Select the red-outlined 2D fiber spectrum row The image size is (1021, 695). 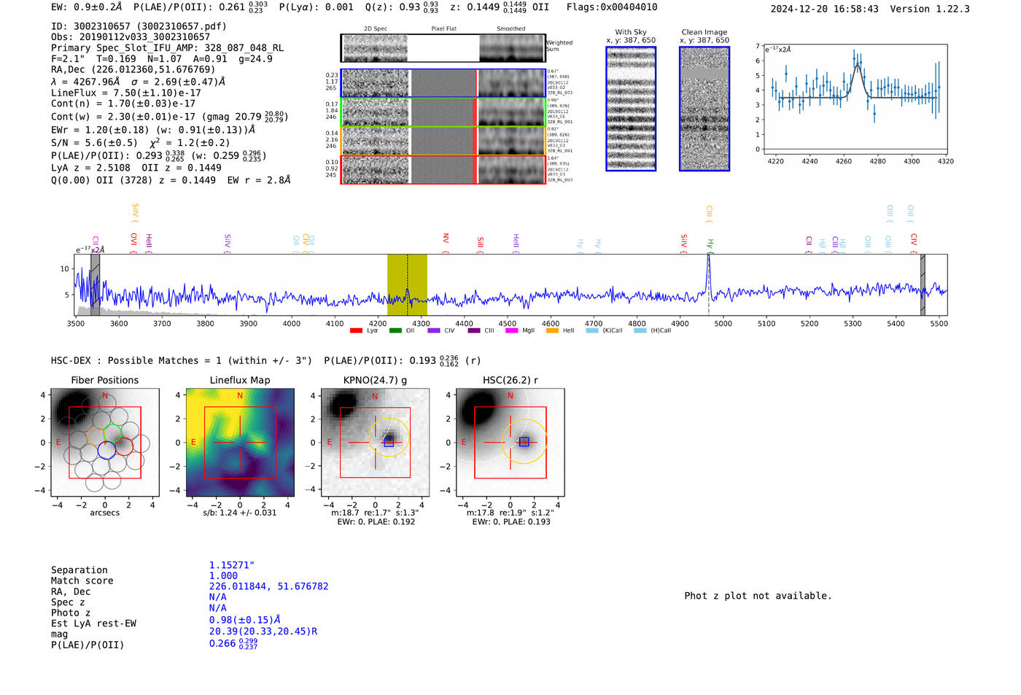coord(443,169)
